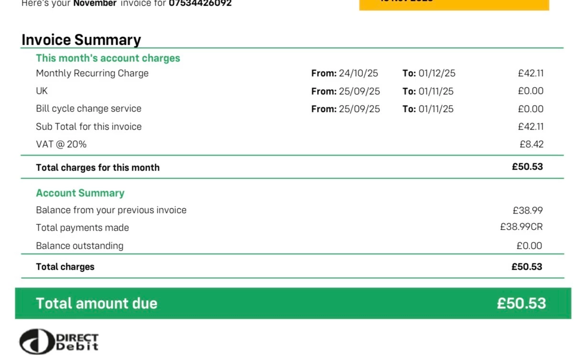The image size is (576, 358).
Task: Select the Monthly Recurring Charge row label
Action: (x=92, y=73)
